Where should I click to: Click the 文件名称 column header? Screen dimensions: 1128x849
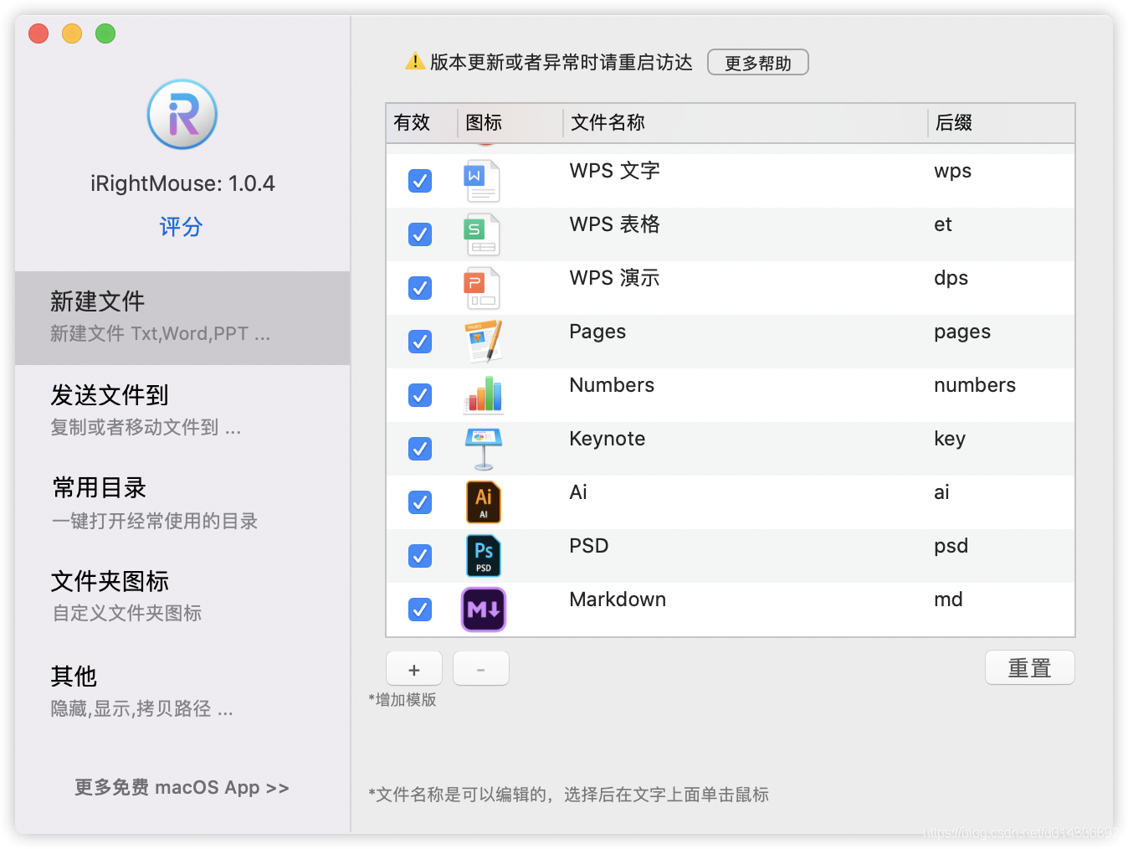(x=746, y=123)
